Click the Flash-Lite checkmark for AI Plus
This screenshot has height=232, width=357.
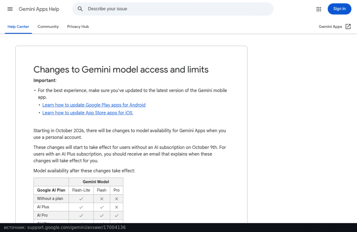81,207
